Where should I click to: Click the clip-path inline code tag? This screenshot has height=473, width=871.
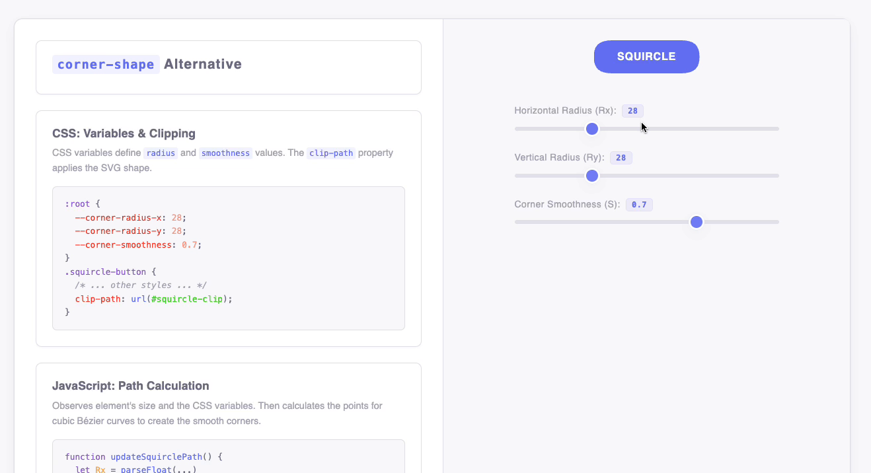coord(330,153)
